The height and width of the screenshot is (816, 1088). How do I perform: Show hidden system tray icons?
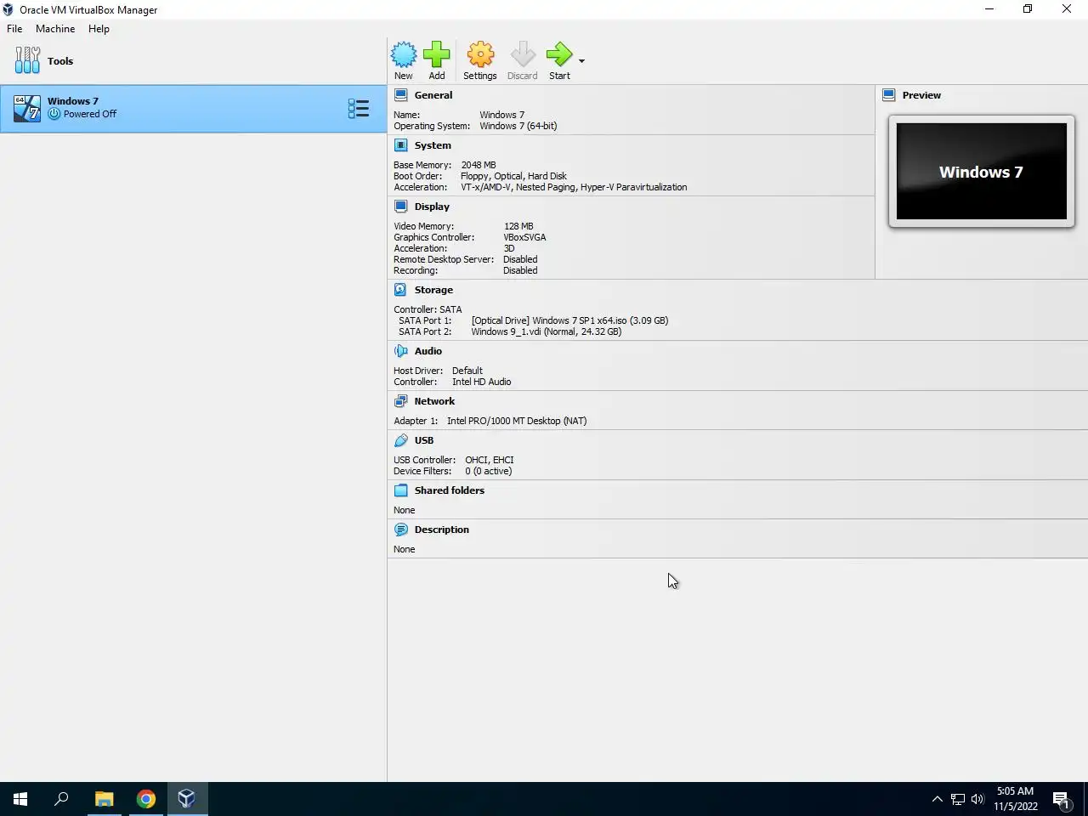938,799
